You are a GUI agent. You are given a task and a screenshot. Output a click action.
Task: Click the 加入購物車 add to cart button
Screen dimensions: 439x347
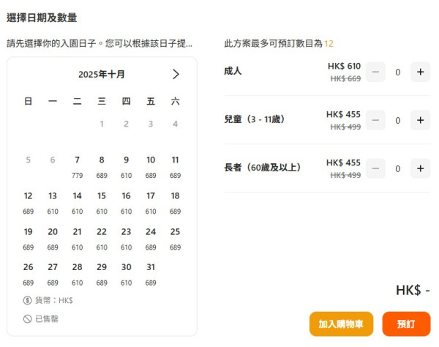(341, 324)
